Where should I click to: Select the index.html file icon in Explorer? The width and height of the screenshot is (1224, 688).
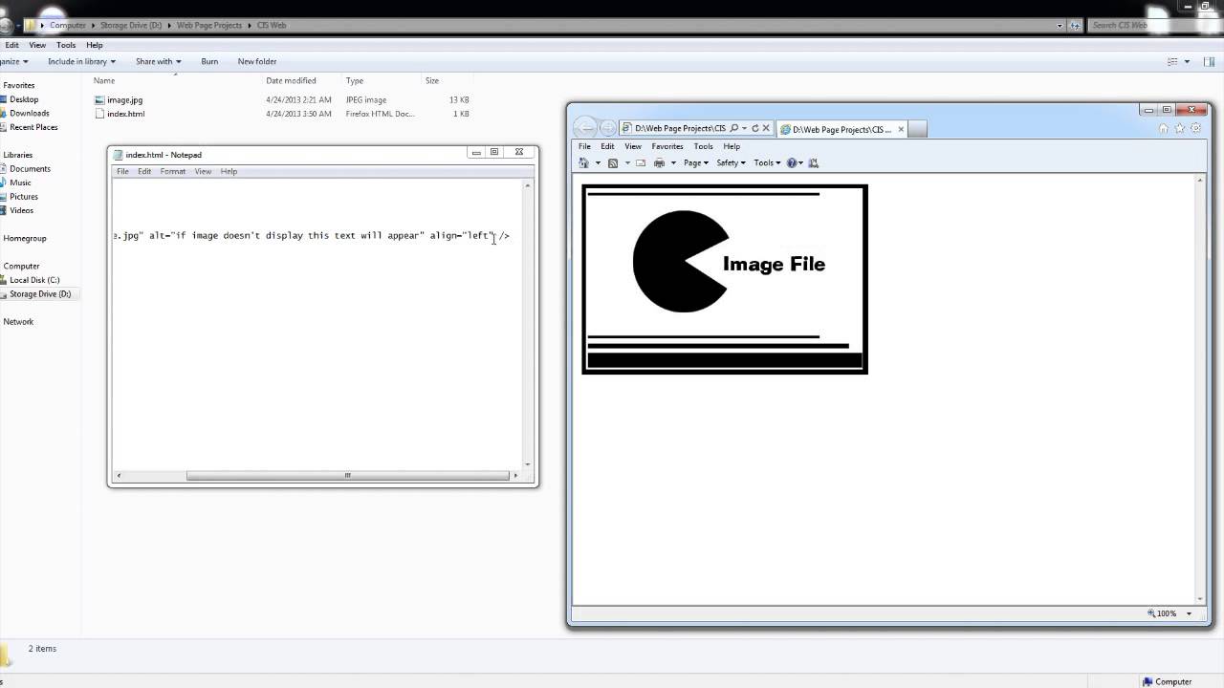pos(99,114)
